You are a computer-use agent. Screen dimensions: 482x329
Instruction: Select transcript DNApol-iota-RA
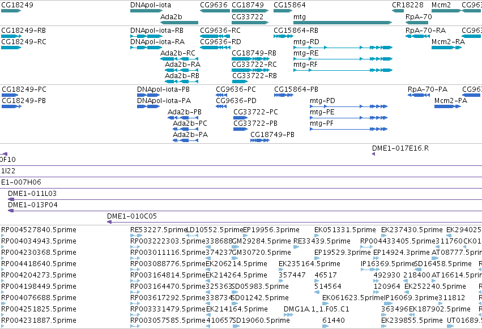[x=157, y=42]
